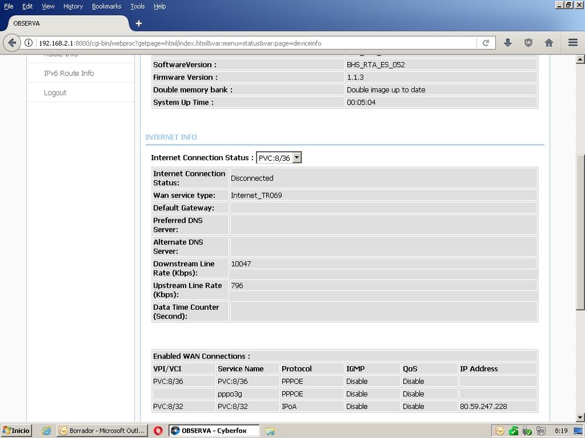Open the Bookmarks menu
585x438 pixels.
coord(107,6)
